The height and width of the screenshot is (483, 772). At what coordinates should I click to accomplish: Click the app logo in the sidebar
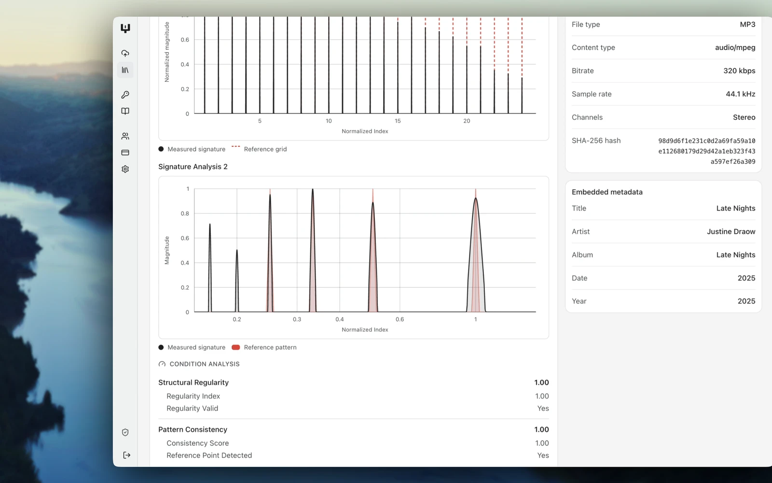(x=125, y=28)
